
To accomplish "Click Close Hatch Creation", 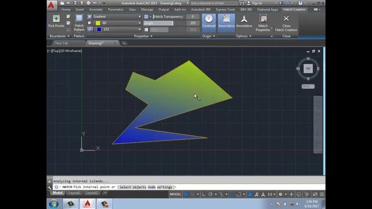I will click(x=286, y=23).
